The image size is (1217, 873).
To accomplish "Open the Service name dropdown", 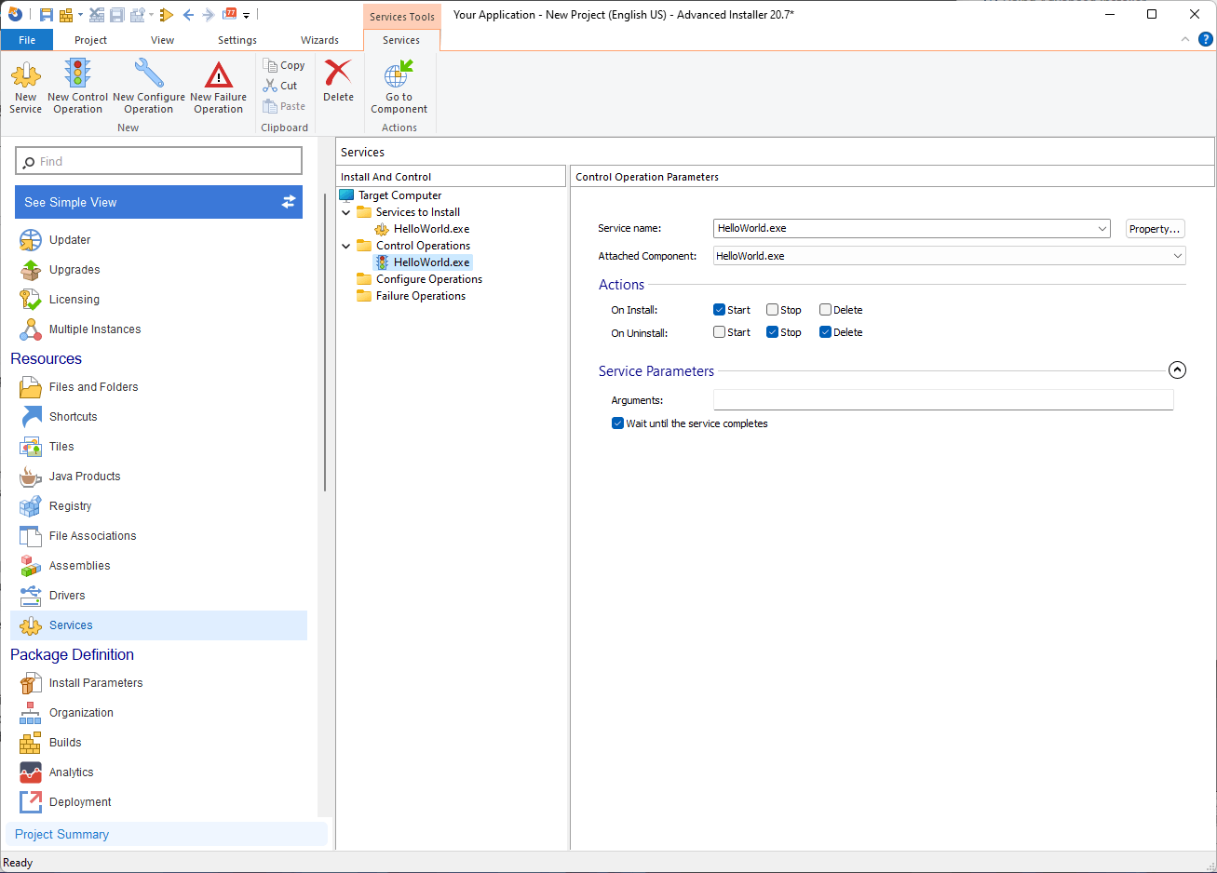I will coord(1102,228).
